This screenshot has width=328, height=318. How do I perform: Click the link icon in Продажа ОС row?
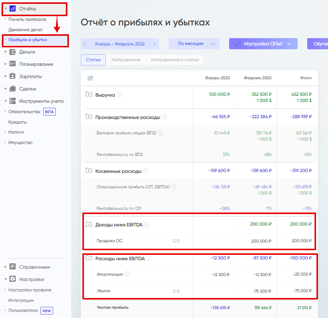click(x=176, y=241)
